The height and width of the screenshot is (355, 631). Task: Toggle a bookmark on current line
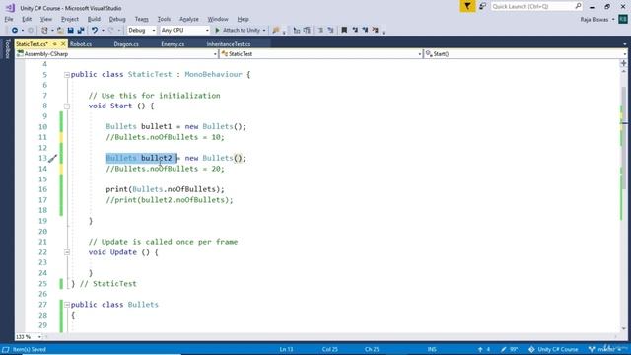[x=344, y=31]
